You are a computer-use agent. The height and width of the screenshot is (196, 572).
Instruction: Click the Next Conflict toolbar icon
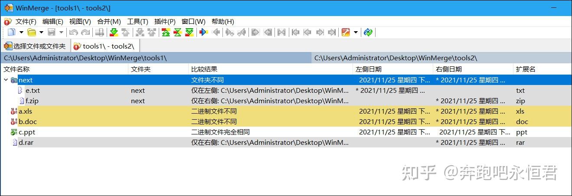pos(140,32)
